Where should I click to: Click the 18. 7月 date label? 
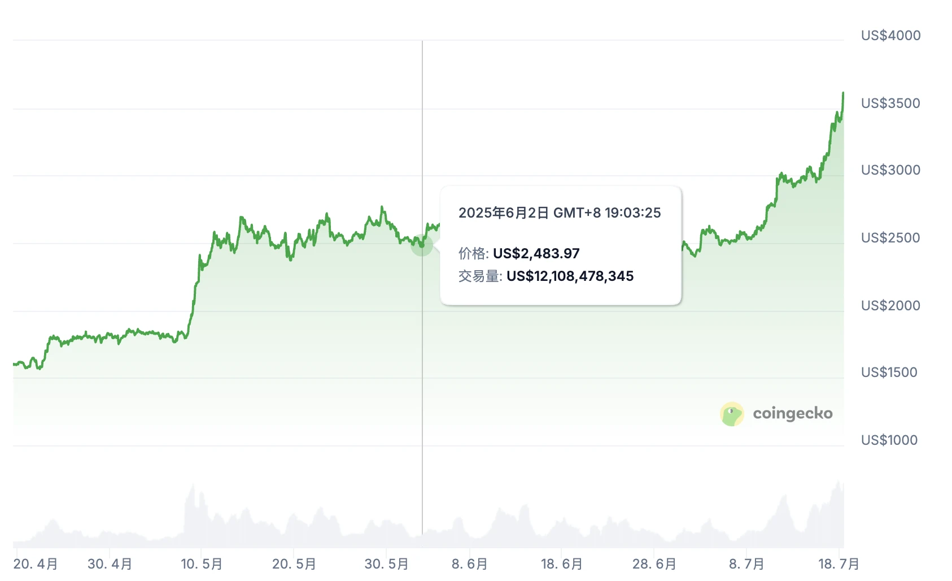839,564
